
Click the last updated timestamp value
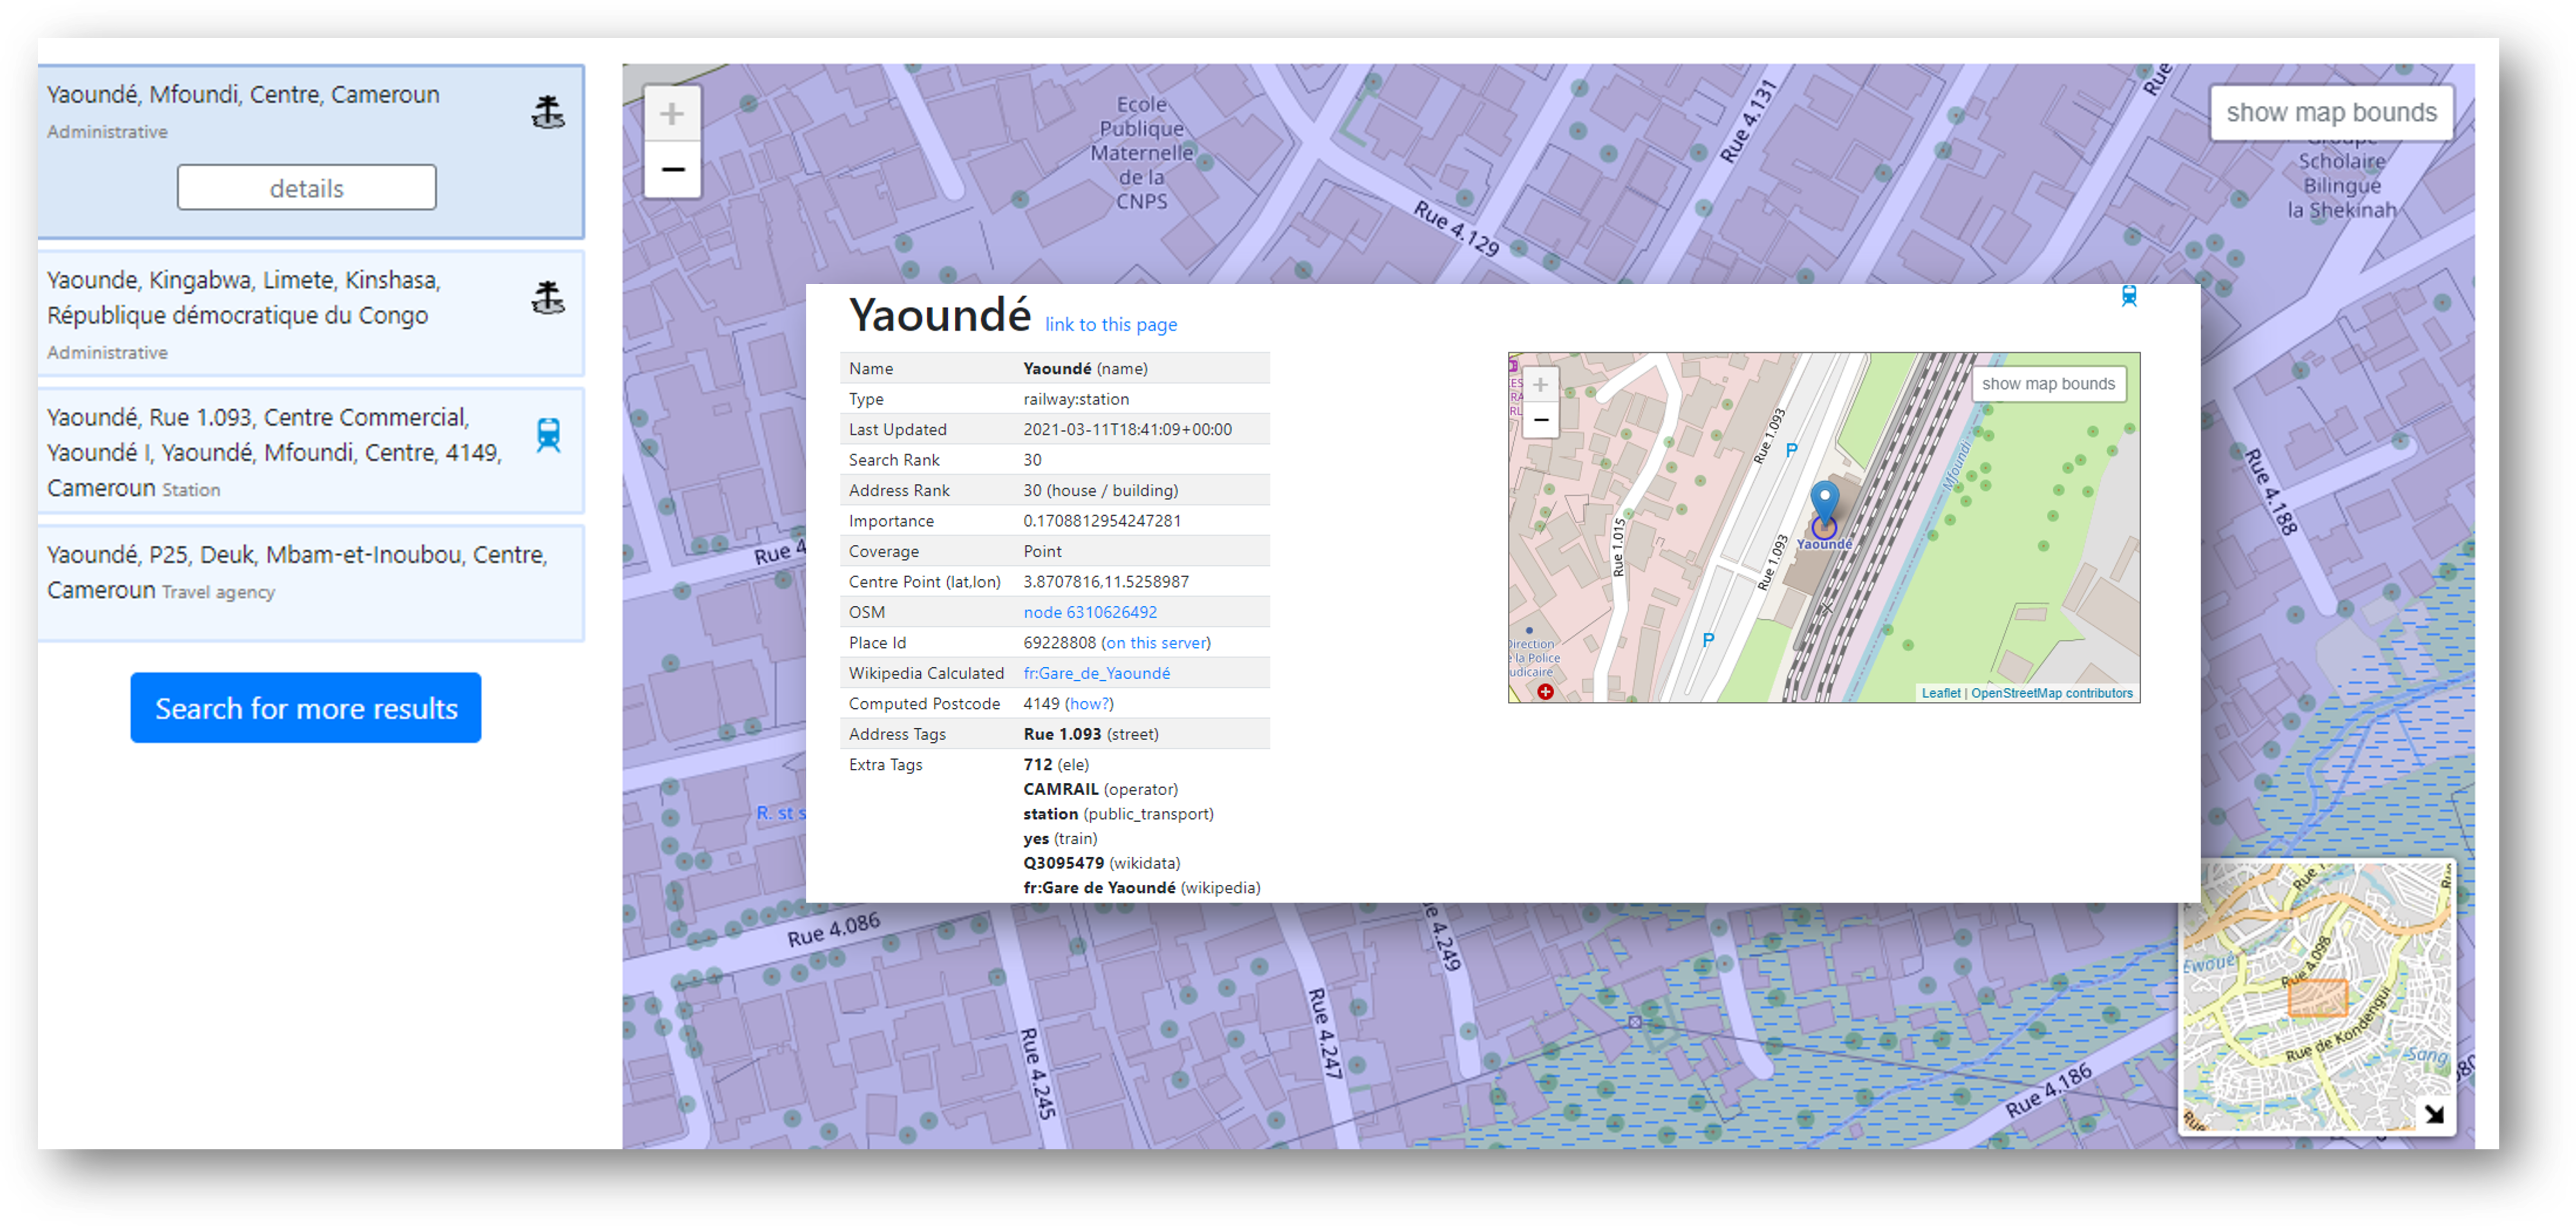click(1127, 430)
